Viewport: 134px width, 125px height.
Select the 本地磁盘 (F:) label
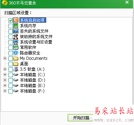click(x=32, y=91)
